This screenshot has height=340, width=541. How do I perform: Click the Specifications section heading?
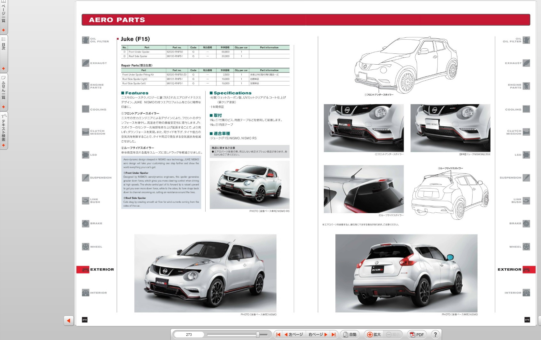231,93
